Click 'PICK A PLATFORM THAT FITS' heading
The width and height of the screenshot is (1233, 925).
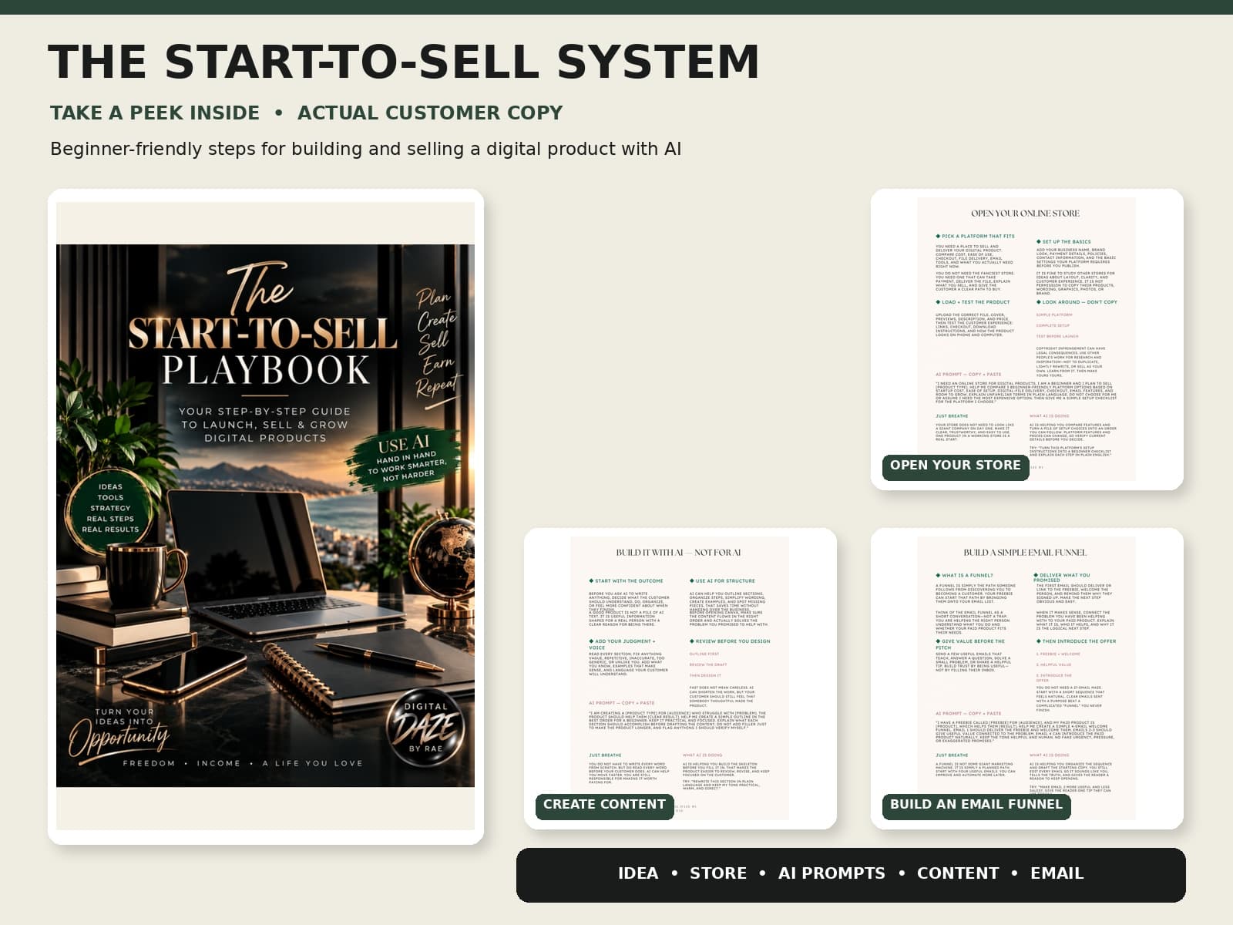coord(976,237)
